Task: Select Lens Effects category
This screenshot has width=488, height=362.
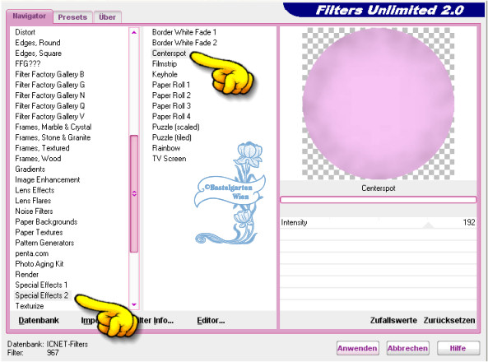Action: [x=35, y=190]
